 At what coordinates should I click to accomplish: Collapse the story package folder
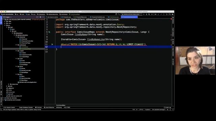click(x=16, y=74)
